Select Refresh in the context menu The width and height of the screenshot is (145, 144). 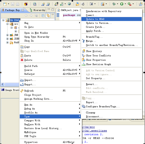(50, 91)
